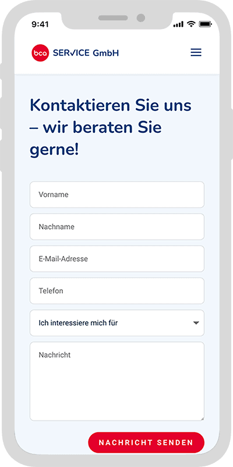233x467 pixels.
Task: Tap the battery indicator icon
Action: click(x=205, y=24)
